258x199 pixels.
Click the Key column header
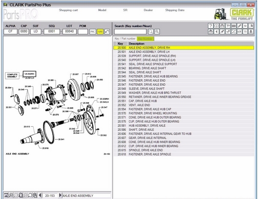(x=120, y=44)
